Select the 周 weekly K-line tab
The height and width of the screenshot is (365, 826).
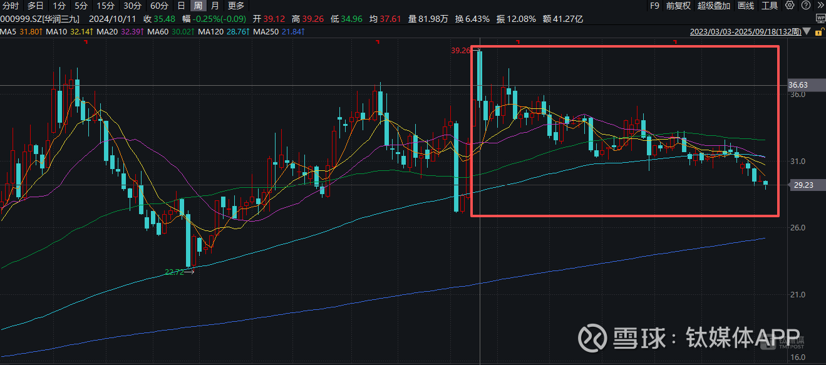tap(198, 6)
